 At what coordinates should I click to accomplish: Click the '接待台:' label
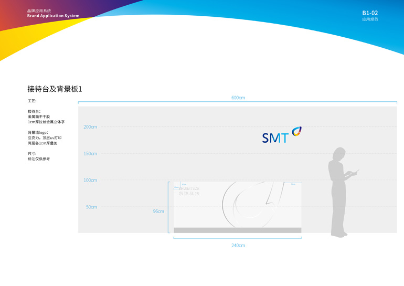(34, 111)
